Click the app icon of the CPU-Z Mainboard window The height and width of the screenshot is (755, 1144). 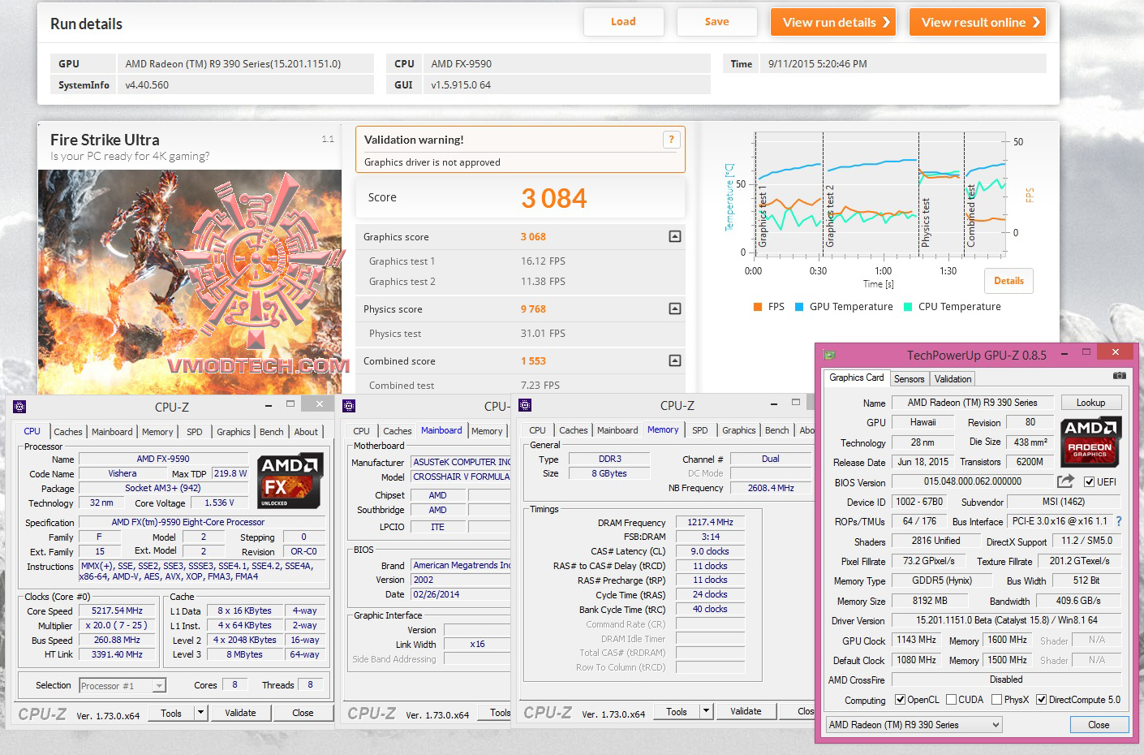350,406
